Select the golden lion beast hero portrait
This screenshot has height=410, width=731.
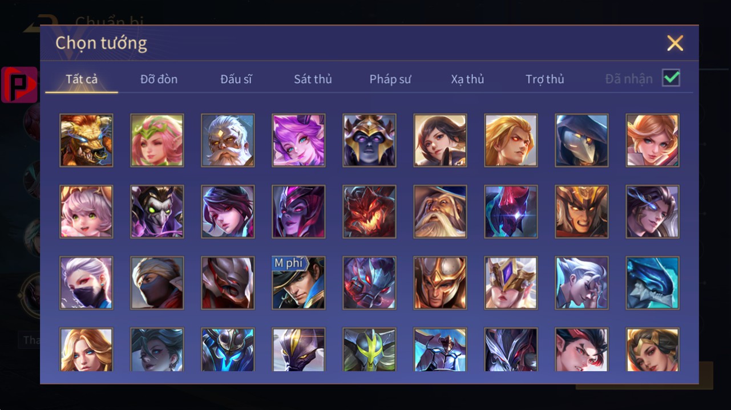(86, 140)
